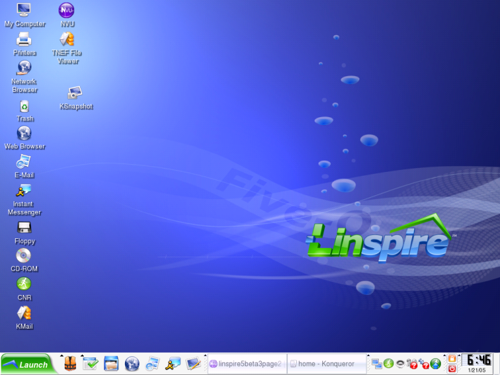Select the Instant Messenger desktop icon
This screenshot has height=375, width=500.
(x=24, y=191)
